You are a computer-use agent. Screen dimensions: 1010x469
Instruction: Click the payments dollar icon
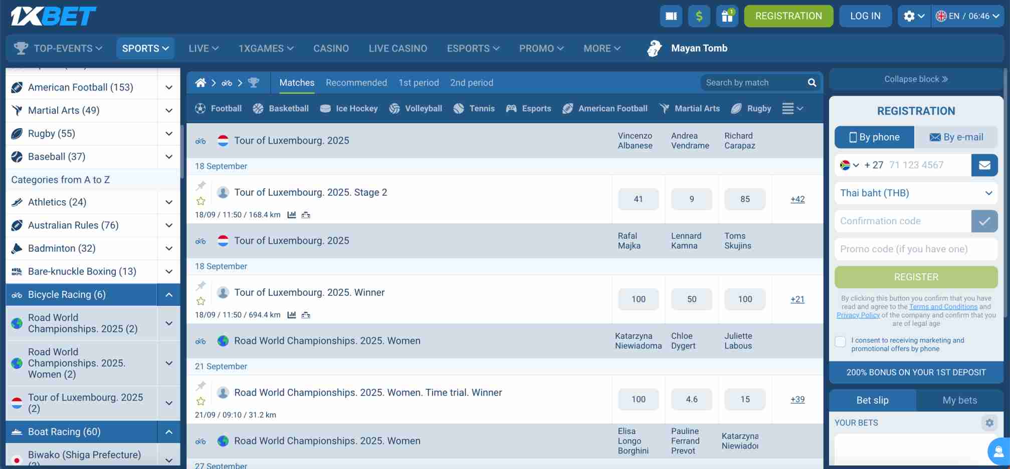click(699, 16)
